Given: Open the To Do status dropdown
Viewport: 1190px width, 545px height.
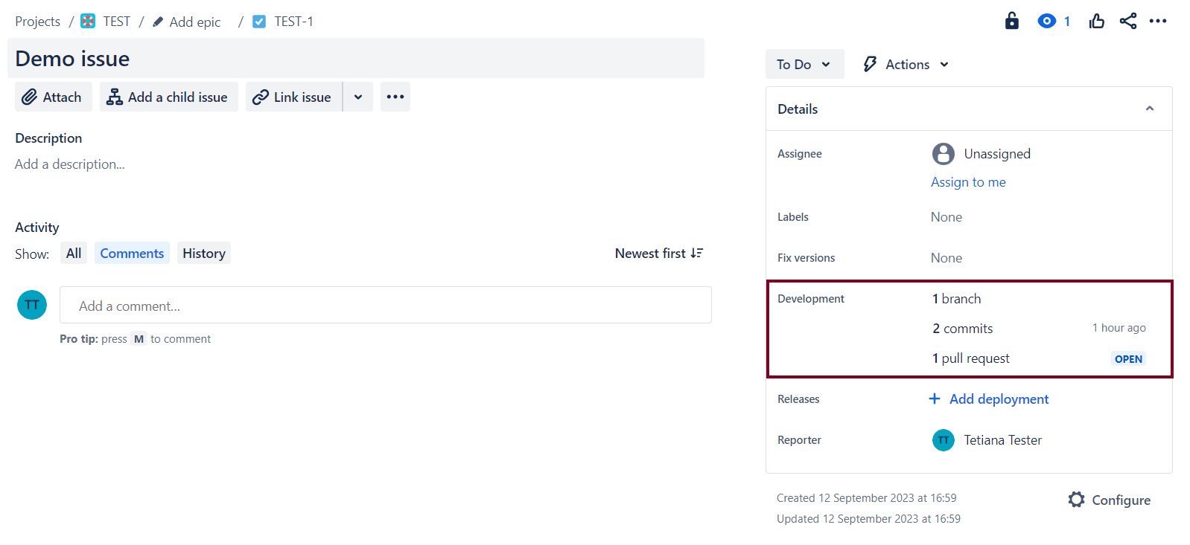Looking at the screenshot, I should 804,65.
